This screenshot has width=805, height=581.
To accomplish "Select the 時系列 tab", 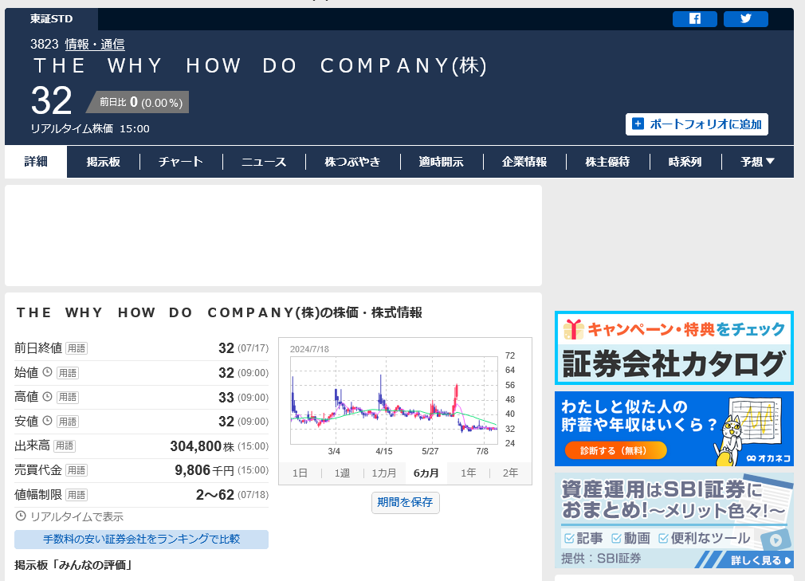I will coord(684,161).
